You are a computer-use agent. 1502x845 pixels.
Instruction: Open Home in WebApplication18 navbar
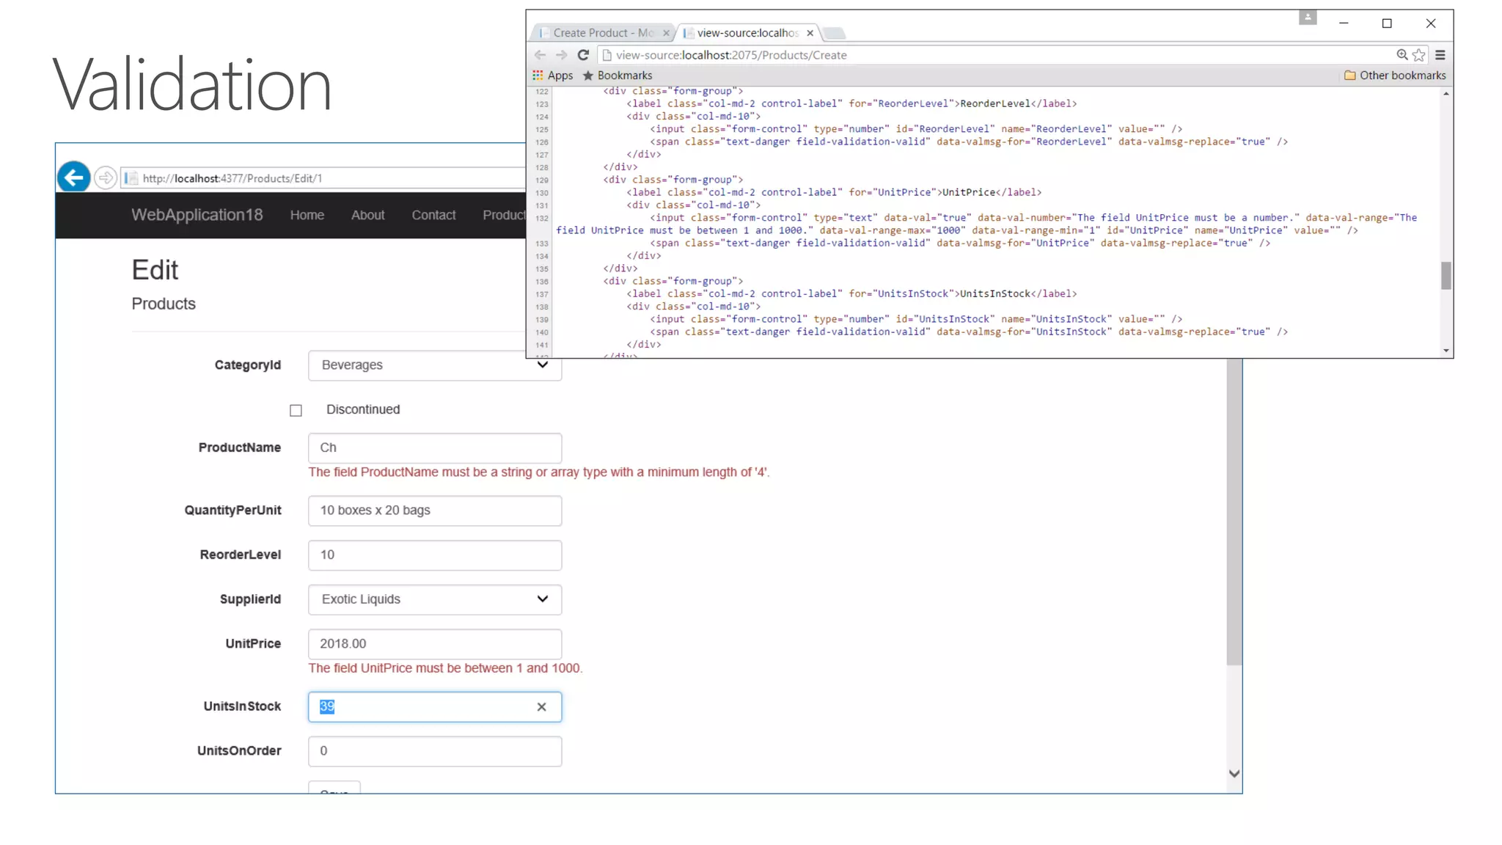point(307,215)
